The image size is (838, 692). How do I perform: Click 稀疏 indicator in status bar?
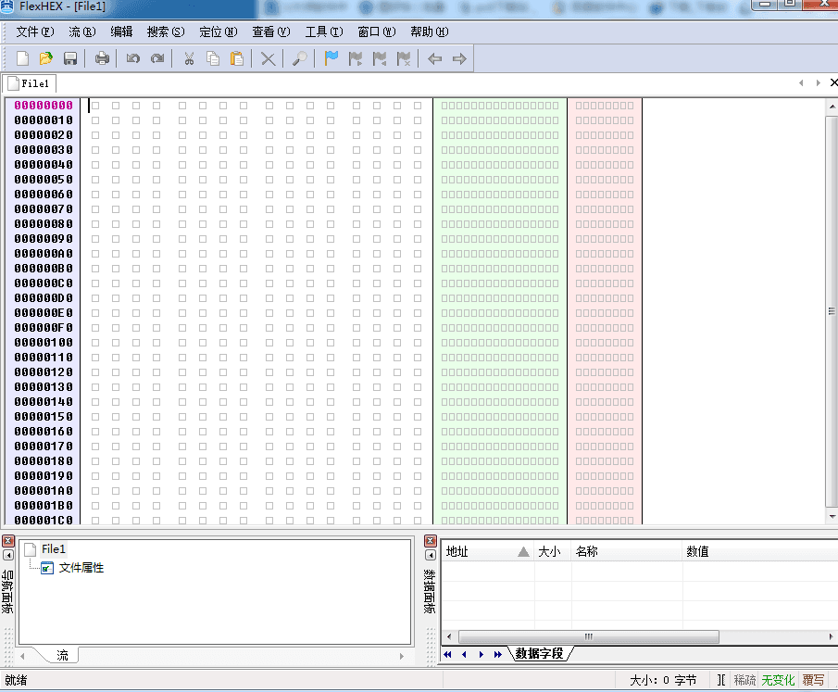744,680
